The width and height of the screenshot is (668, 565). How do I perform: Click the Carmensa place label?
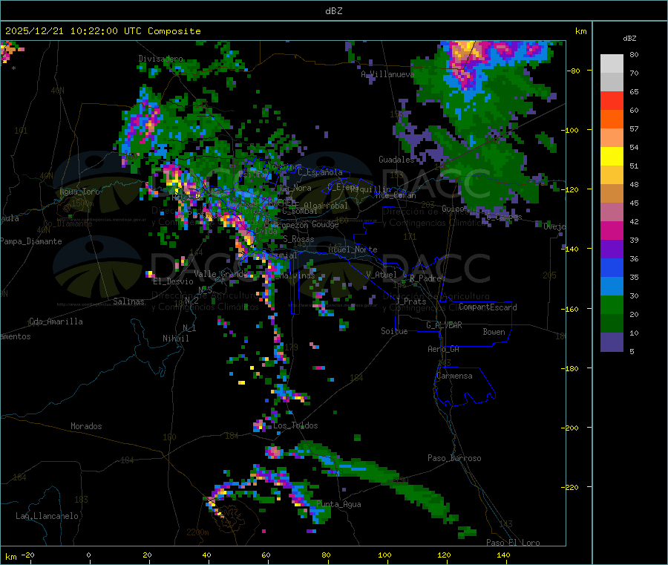coord(454,376)
